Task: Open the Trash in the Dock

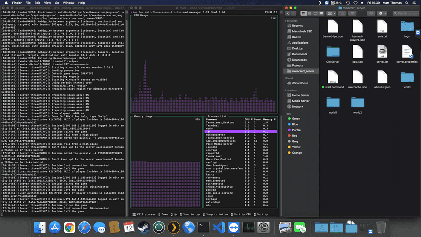Action: pos(381,228)
